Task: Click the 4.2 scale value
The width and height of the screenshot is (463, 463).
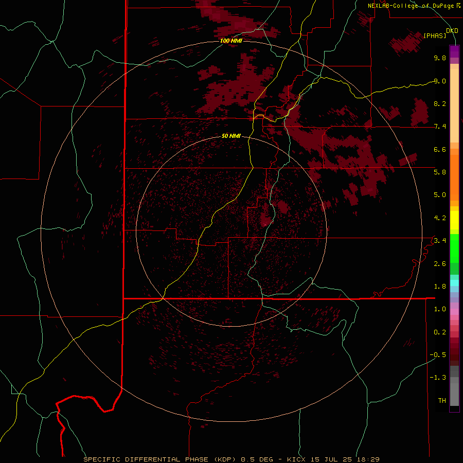Action: coord(440,218)
